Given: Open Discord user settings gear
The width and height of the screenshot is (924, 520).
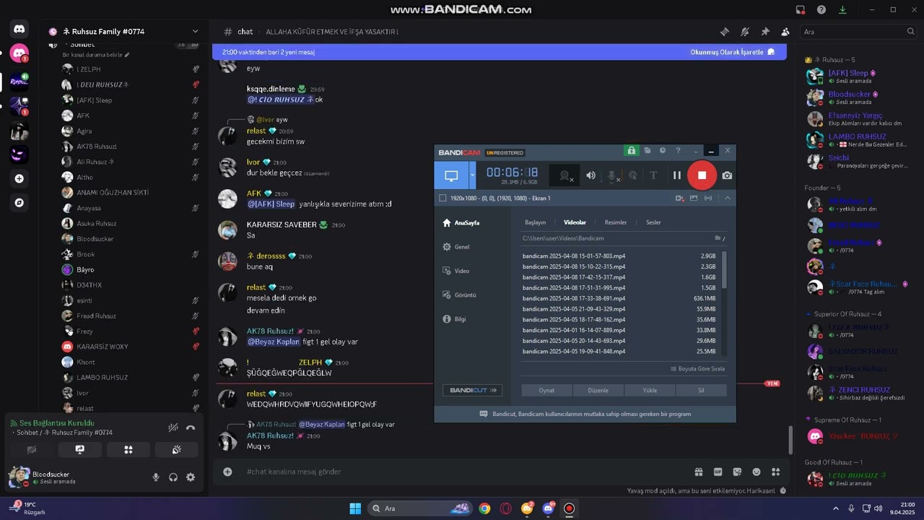Looking at the screenshot, I should 191,477.
